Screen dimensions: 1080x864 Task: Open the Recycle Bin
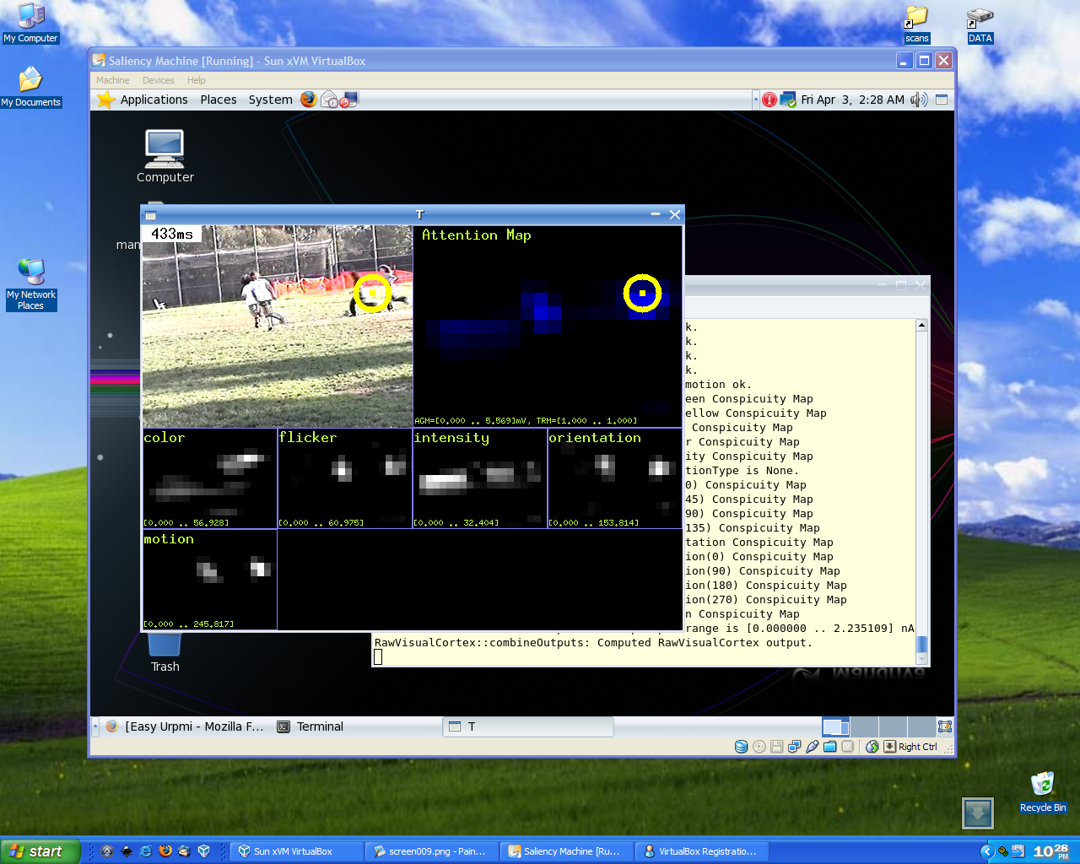click(1043, 791)
